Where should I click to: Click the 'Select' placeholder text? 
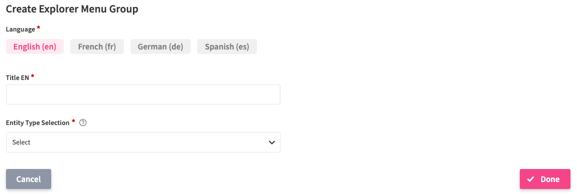coord(22,142)
